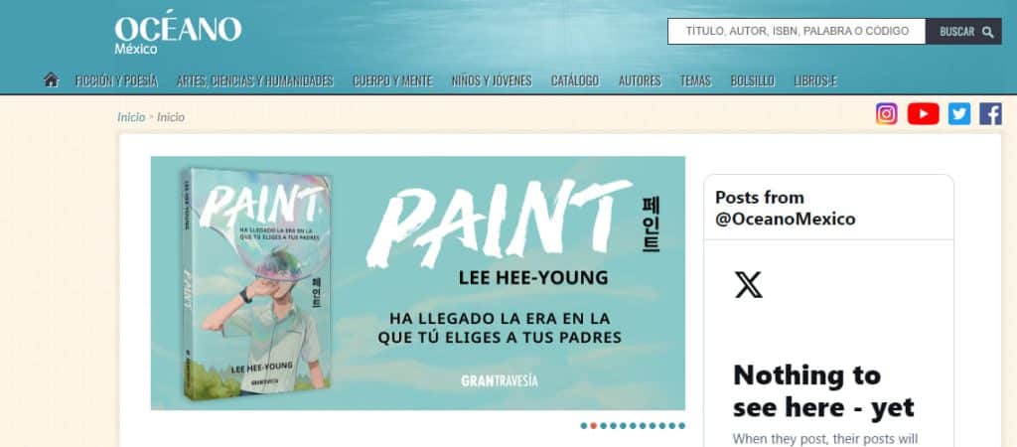
Task: Open the Instagram social icon
Action: coord(887,114)
